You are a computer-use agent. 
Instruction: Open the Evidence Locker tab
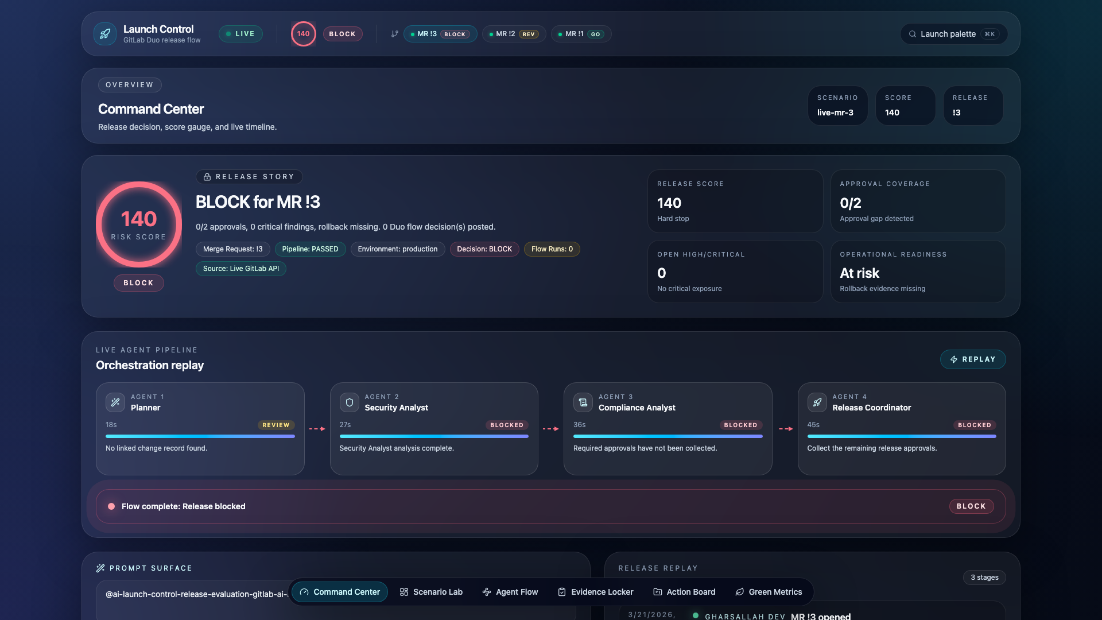[x=595, y=592]
